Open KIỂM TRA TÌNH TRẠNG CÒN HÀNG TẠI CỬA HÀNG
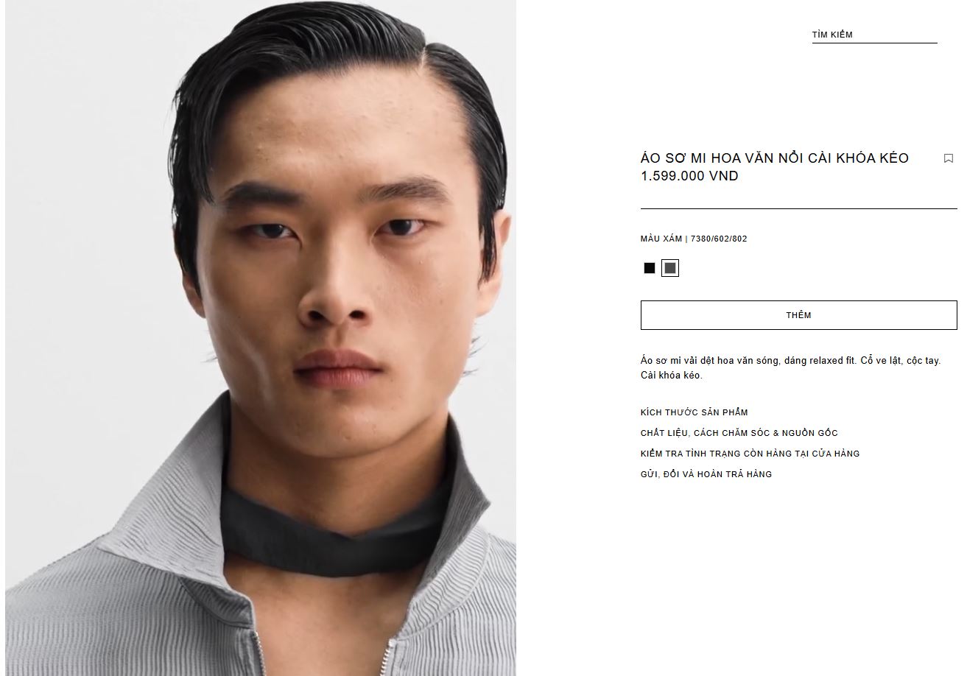967x676 pixels. (750, 454)
